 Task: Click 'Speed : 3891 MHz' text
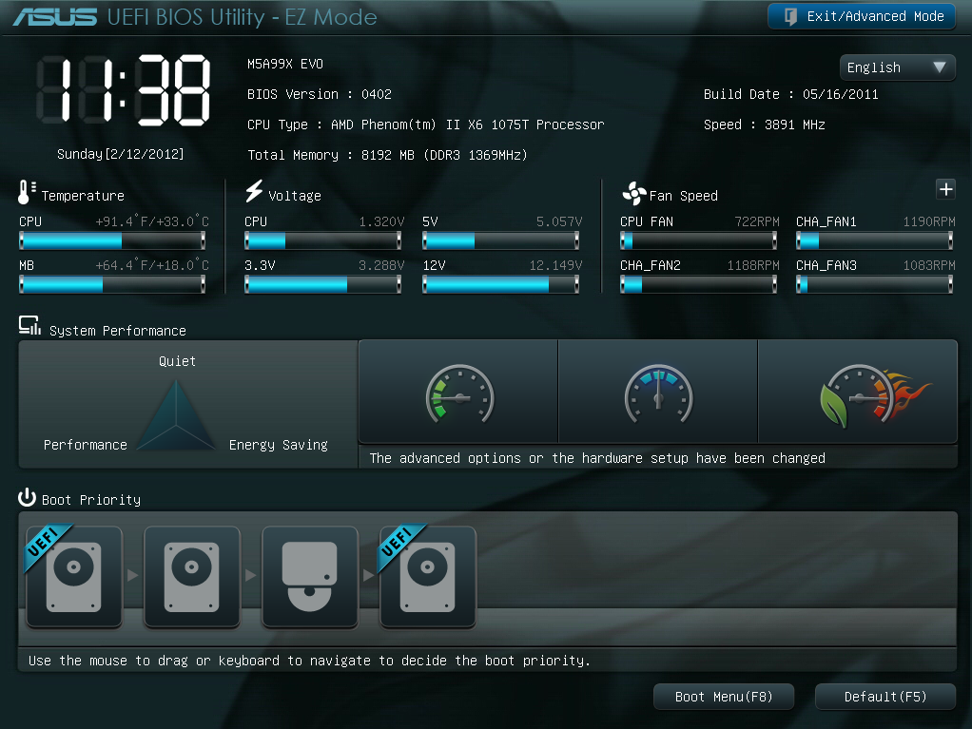[x=765, y=125]
